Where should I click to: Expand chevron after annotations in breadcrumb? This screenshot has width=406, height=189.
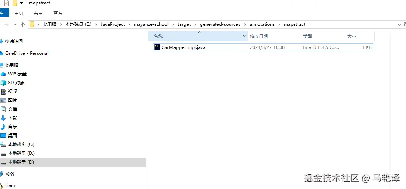tap(279, 24)
